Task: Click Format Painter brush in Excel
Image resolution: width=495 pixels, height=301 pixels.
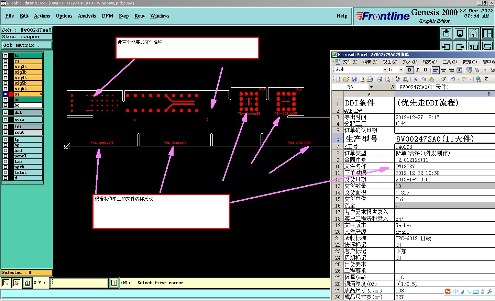Action: click(443, 79)
